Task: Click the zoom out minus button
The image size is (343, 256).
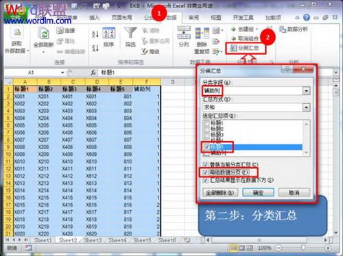Action: pos(279,248)
